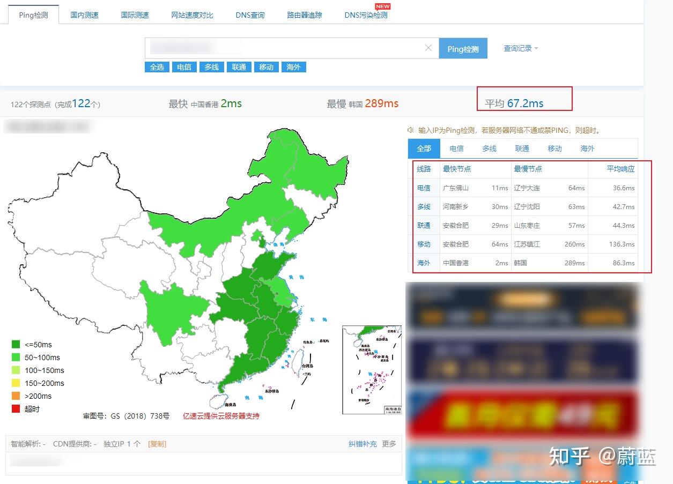Click the speaker notice icon

pos(411,130)
